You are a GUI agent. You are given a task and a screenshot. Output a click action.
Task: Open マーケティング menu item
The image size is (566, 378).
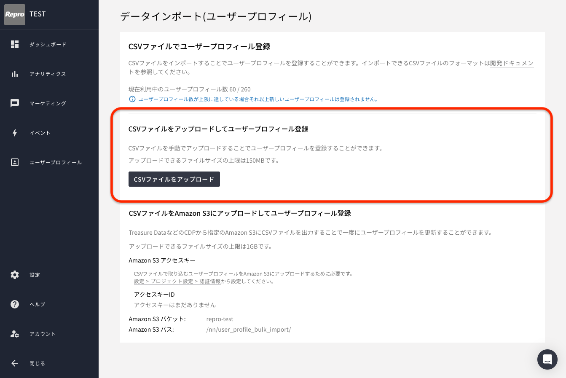(48, 103)
